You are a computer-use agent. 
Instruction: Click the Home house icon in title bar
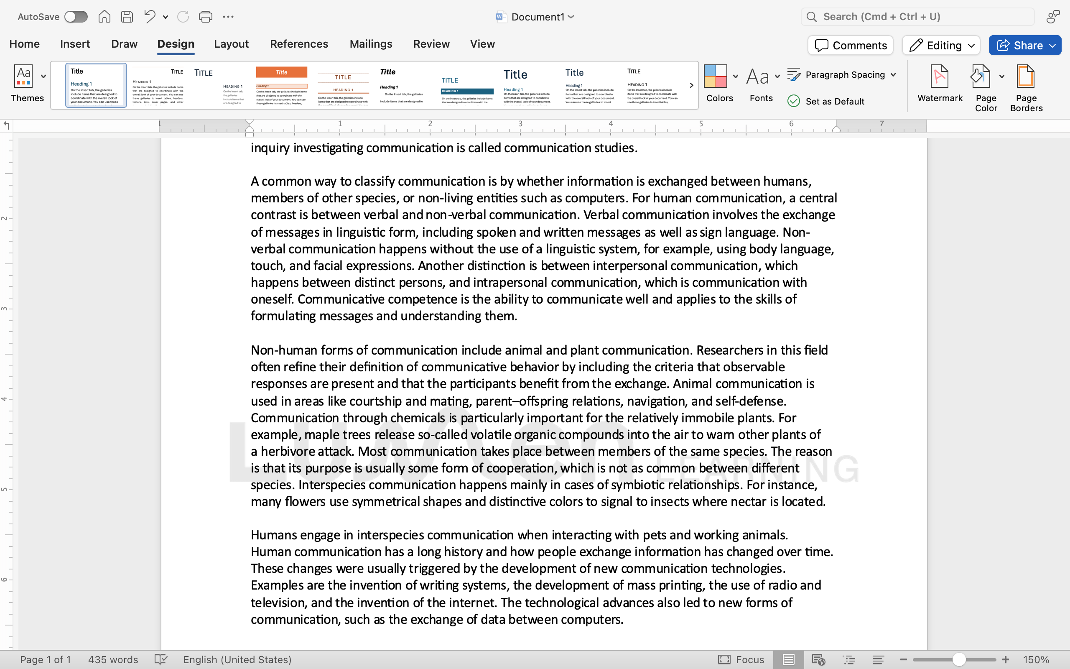pyautogui.click(x=104, y=17)
